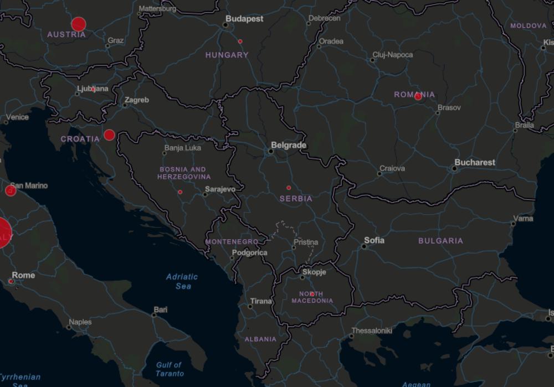The width and height of the screenshot is (554, 387).
Task: Click the Bulgaria country label
Action: [x=440, y=241]
